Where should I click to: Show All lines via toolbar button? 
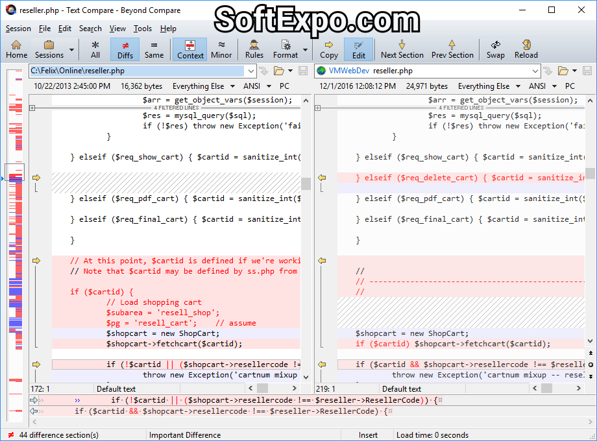(95, 49)
